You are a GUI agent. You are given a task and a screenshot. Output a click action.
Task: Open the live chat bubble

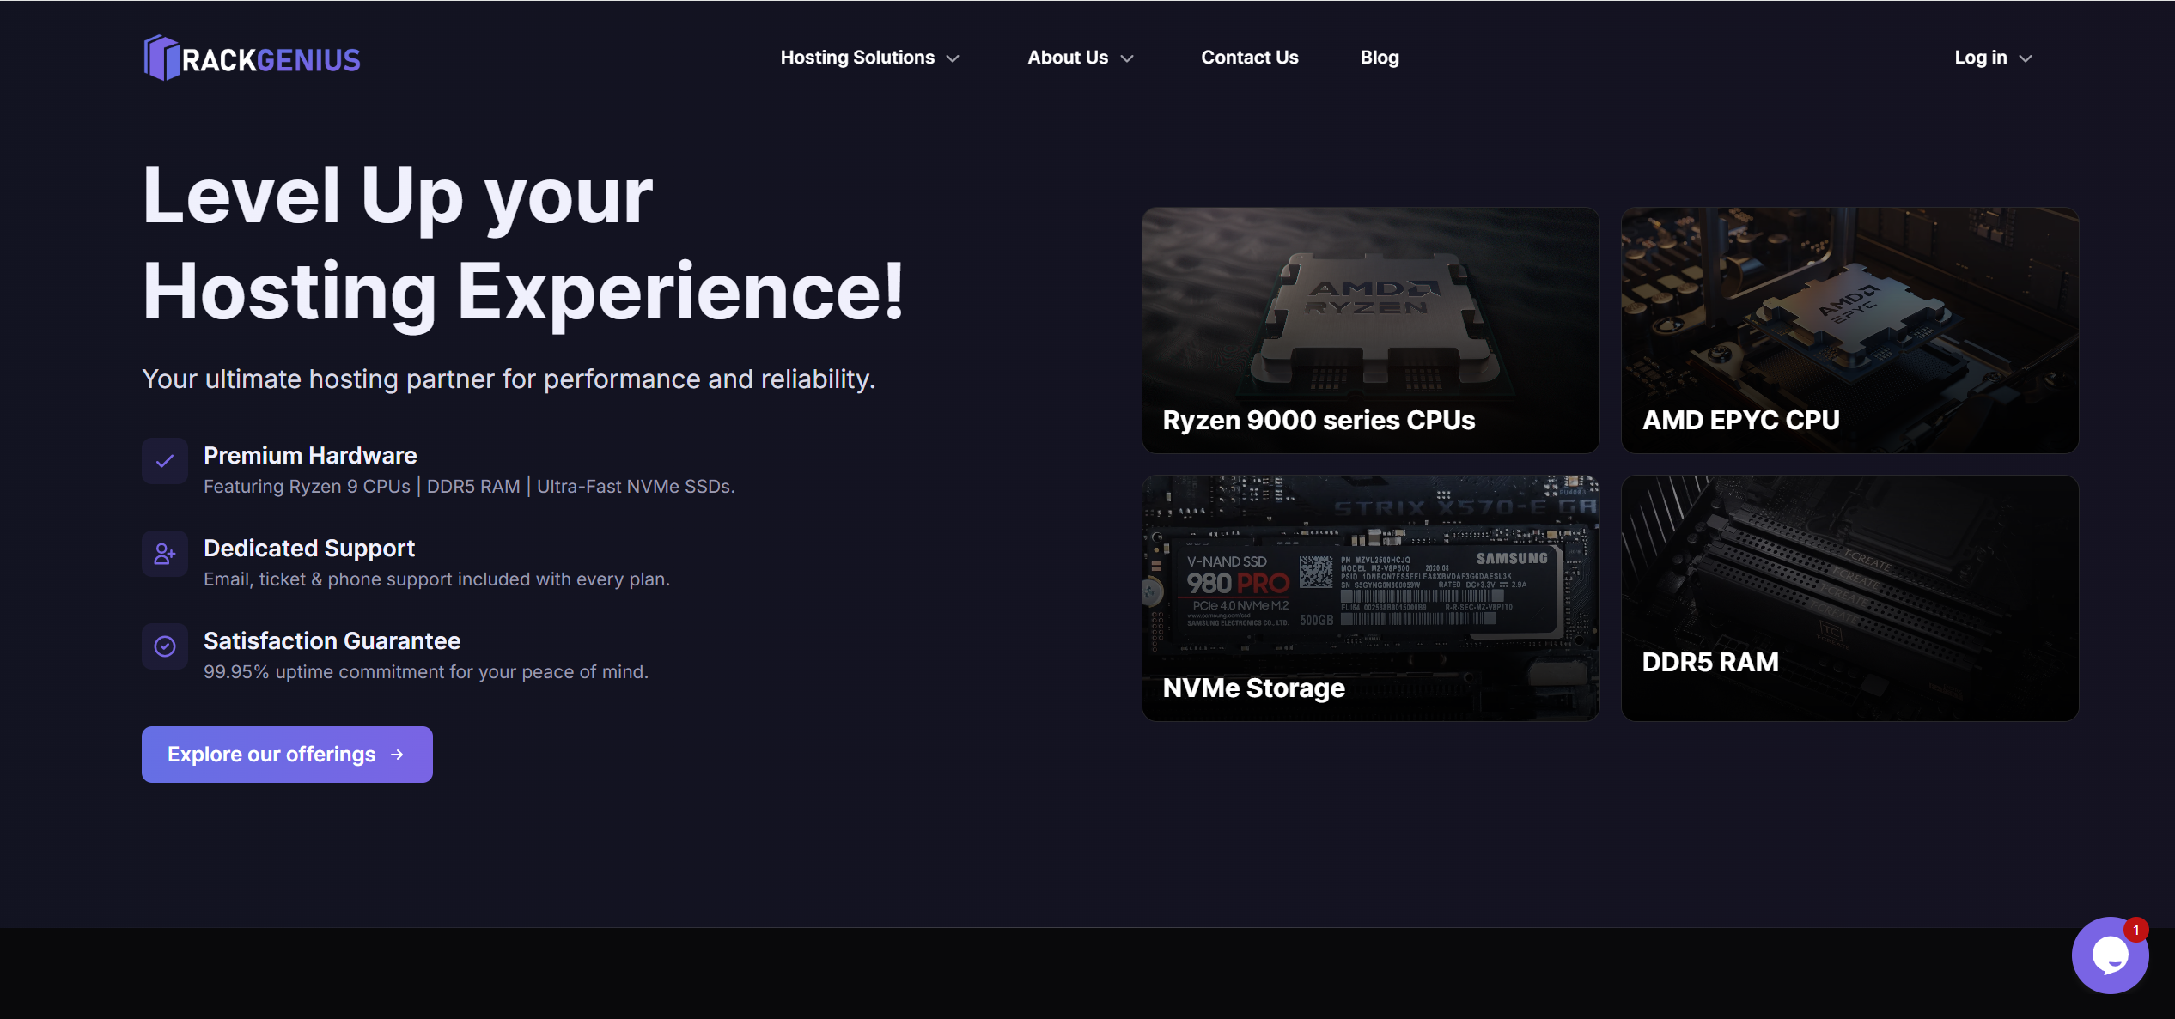coord(2110,955)
